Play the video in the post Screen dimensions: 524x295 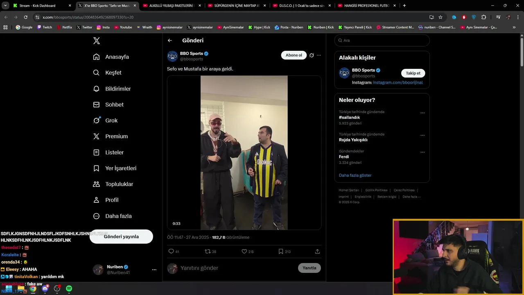(x=244, y=152)
